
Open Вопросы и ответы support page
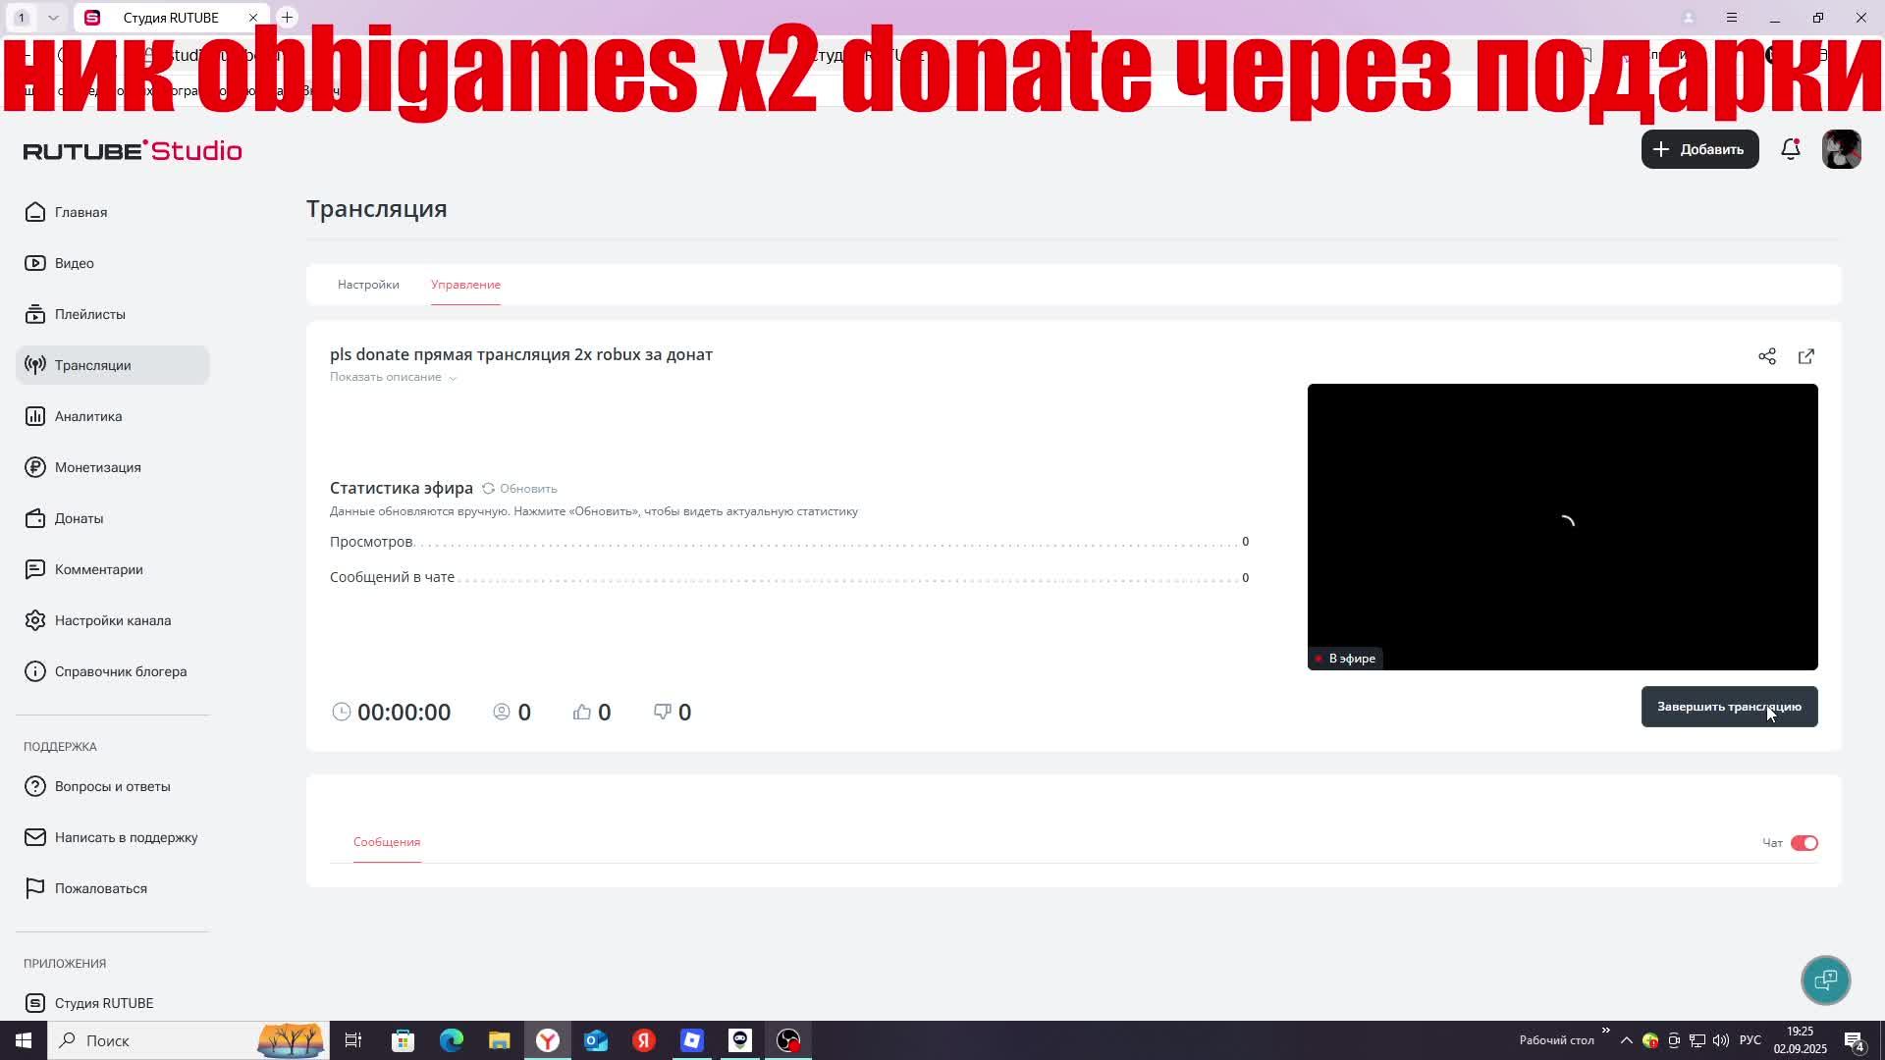pos(112,786)
